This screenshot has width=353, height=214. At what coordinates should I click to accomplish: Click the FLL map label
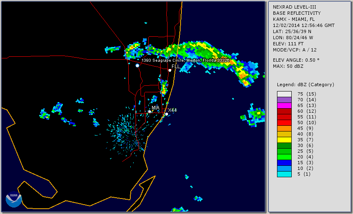(x=176, y=67)
